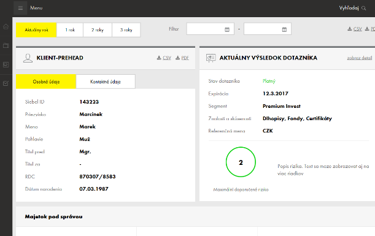375x236 pixels.
Task: Select Aktuálny rok tab
Action: (x=36, y=30)
